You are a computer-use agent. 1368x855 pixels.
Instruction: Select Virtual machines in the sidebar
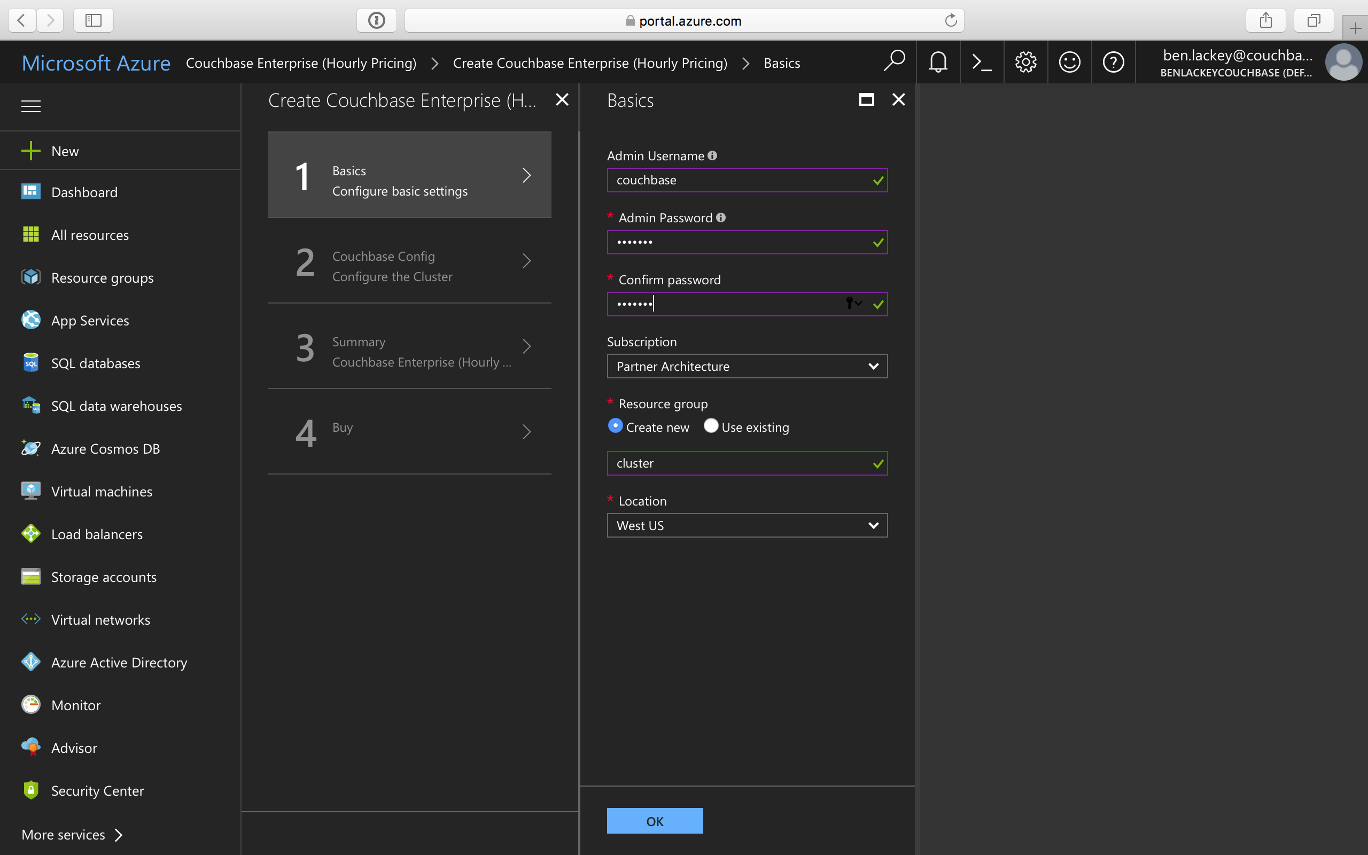coord(101,491)
